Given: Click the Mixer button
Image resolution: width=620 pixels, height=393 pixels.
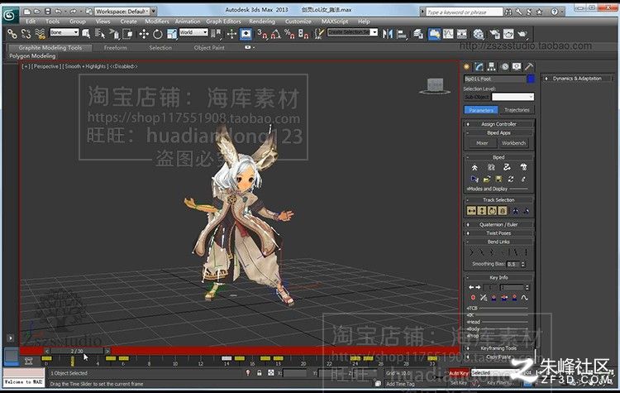Looking at the screenshot, I should (x=482, y=143).
